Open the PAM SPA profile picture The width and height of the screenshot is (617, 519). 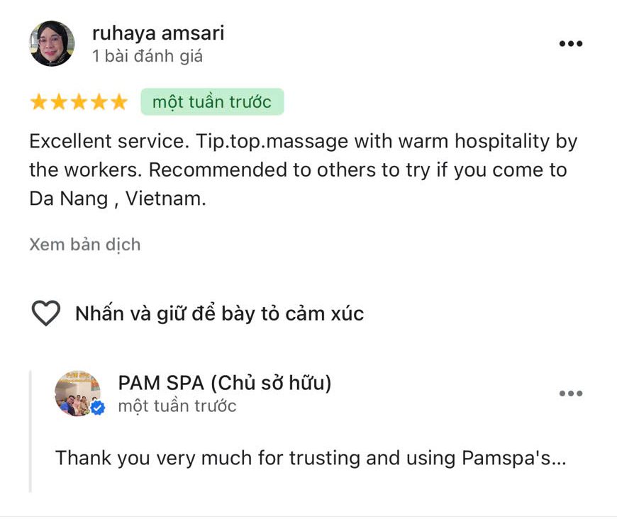77,393
